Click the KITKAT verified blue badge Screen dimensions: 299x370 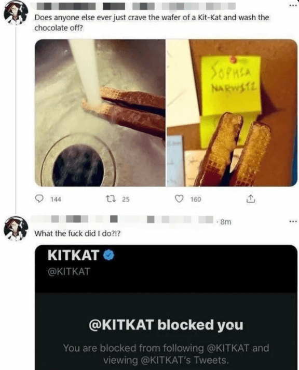(x=109, y=255)
